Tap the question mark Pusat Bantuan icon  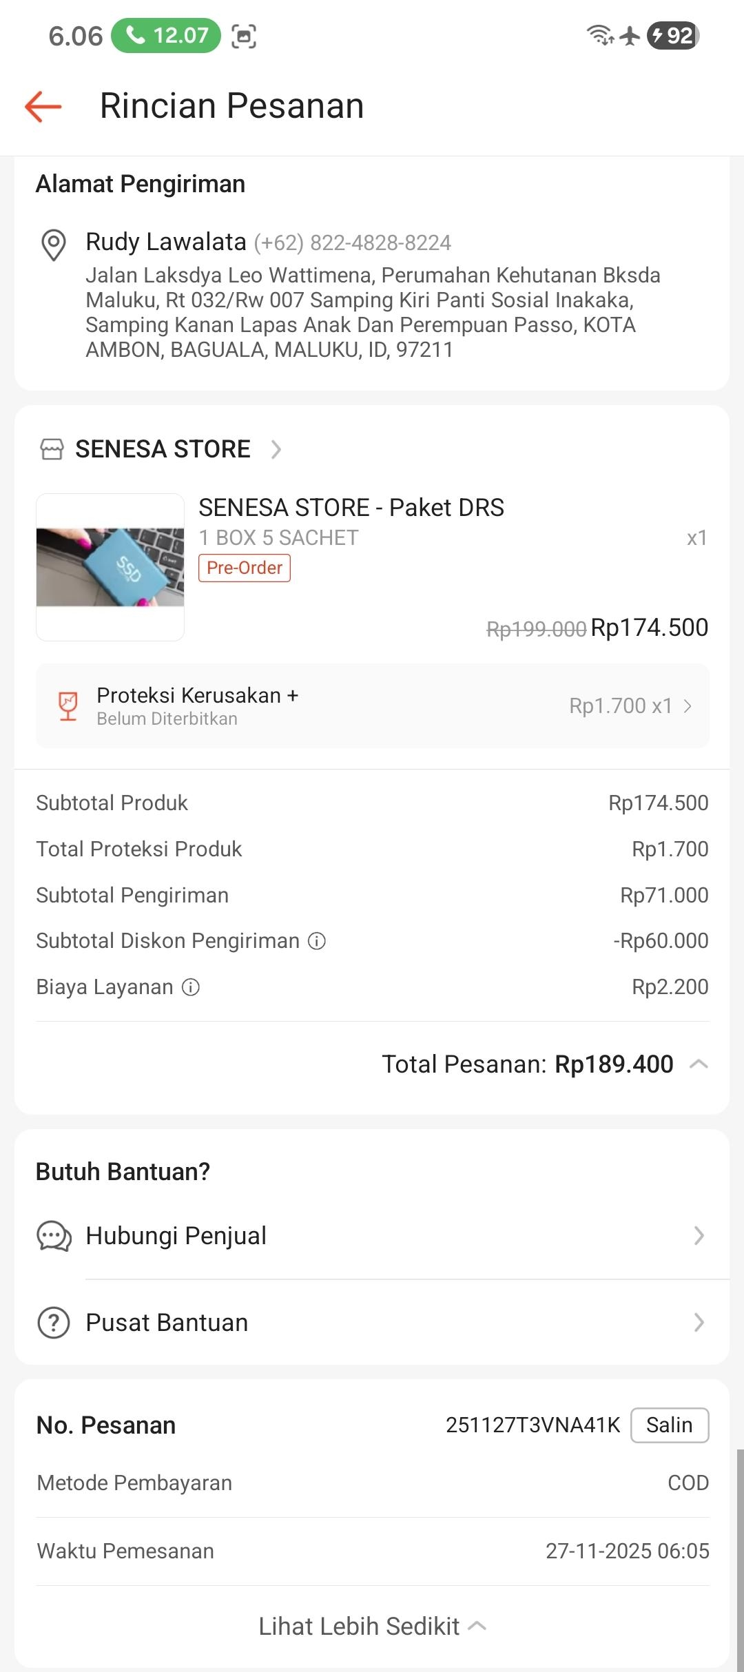pos(54,1323)
